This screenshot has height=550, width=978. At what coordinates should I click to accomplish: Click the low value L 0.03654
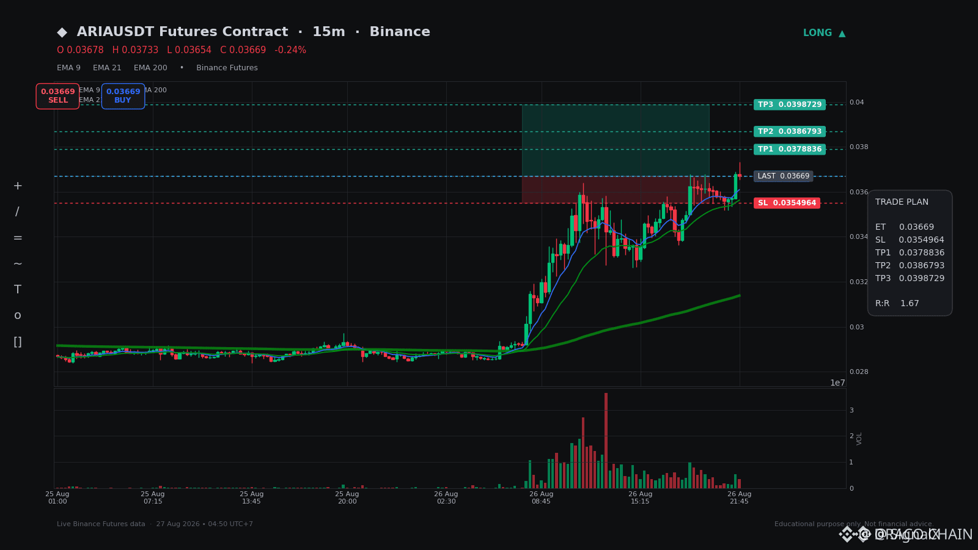(x=189, y=50)
